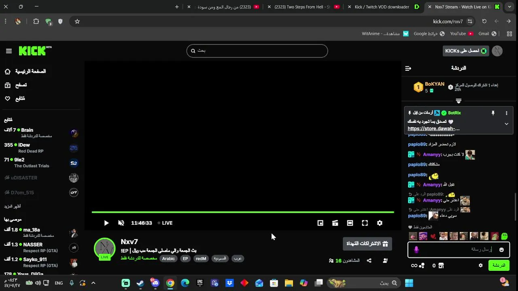The image size is (518, 291).
Task: Open pinned message three-dot menu
Action: 506,113
